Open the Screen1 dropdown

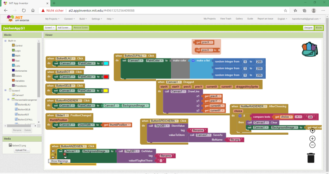coord(50,28)
